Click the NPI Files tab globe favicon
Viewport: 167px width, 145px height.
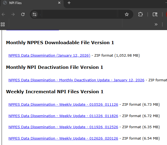tap(5, 3)
